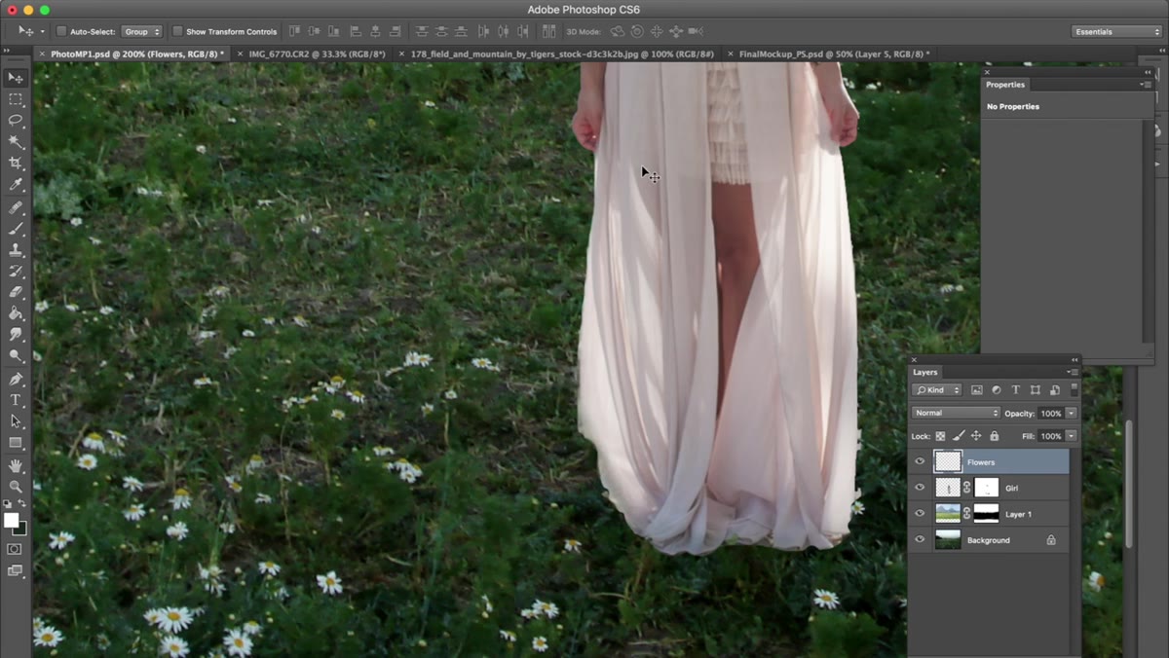Image resolution: width=1169 pixels, height=658 pixels.
Task: Click the Properties panel tab
Action: coord(1005,85)
